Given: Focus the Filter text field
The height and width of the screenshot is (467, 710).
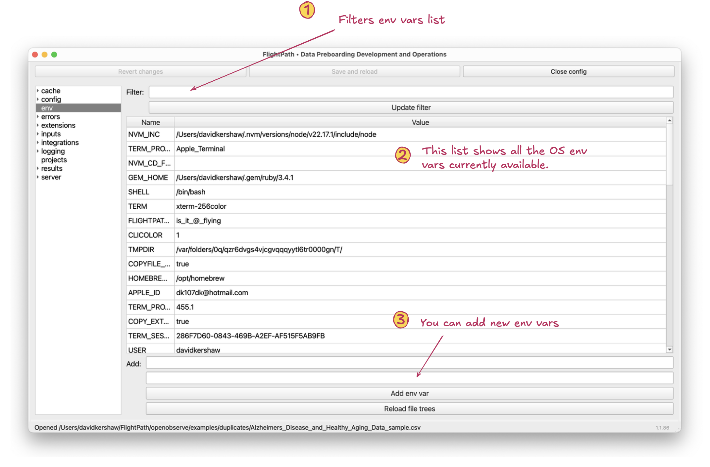Looking at the screenshot, I should coord(411,92).
